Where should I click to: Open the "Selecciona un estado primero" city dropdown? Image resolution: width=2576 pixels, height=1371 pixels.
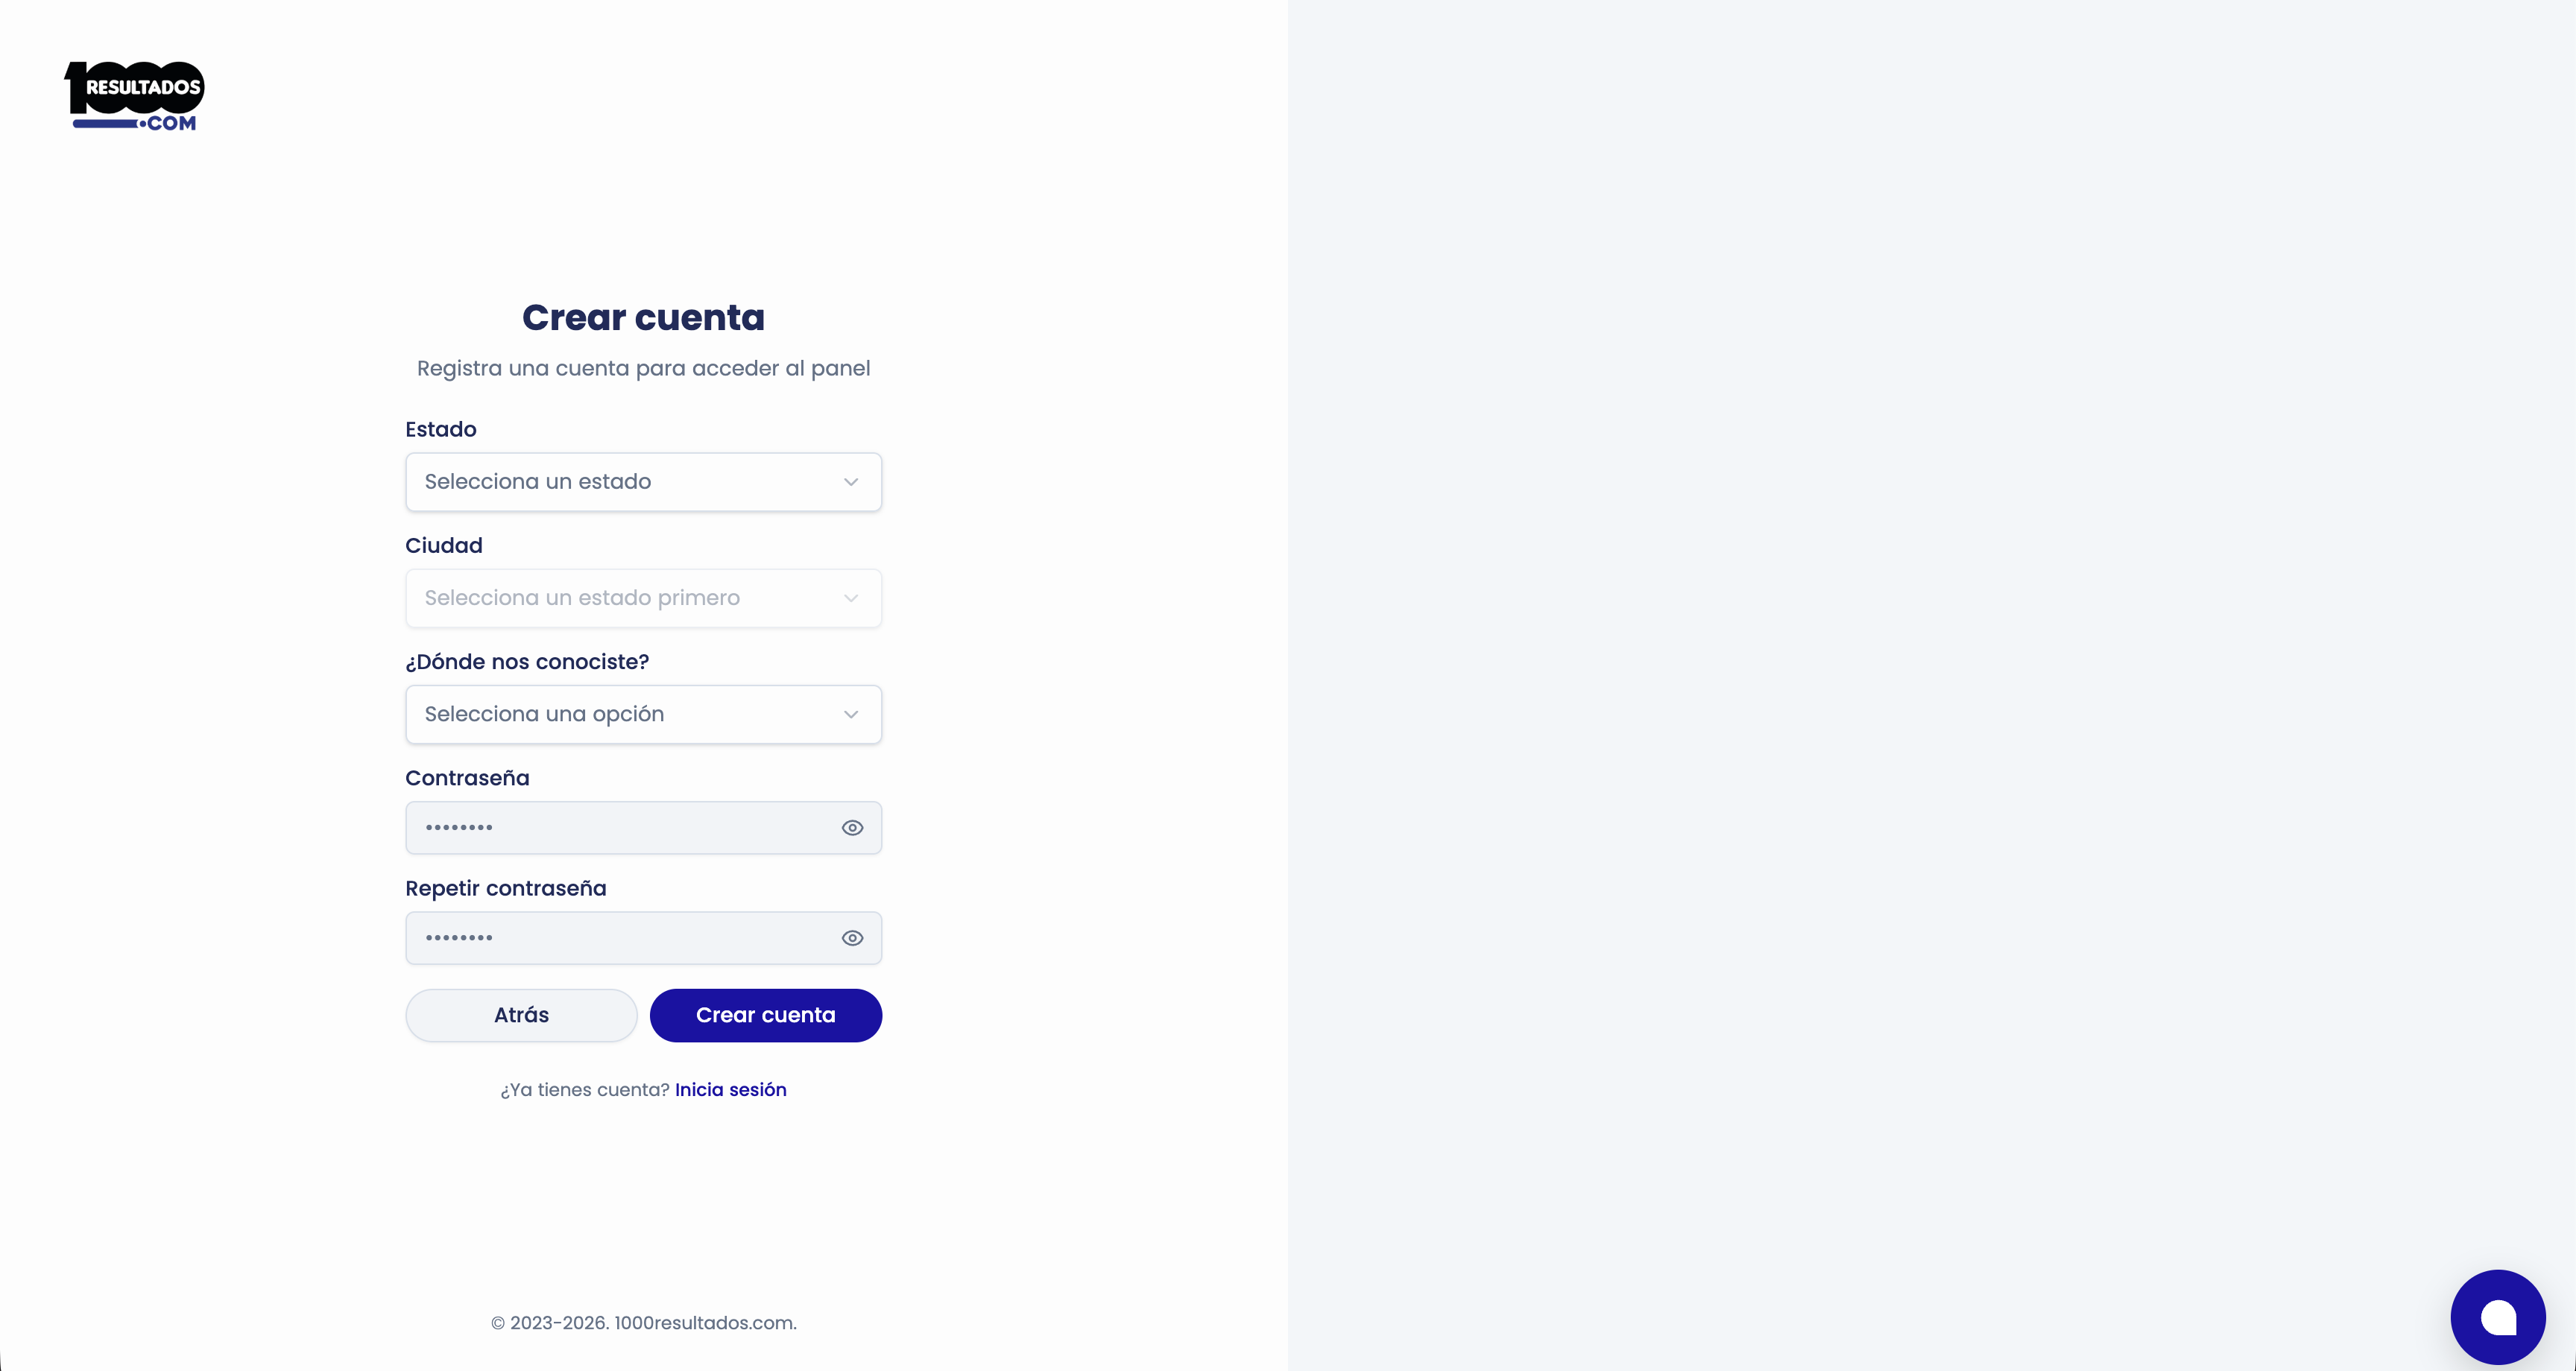click(x=620, y=598)
